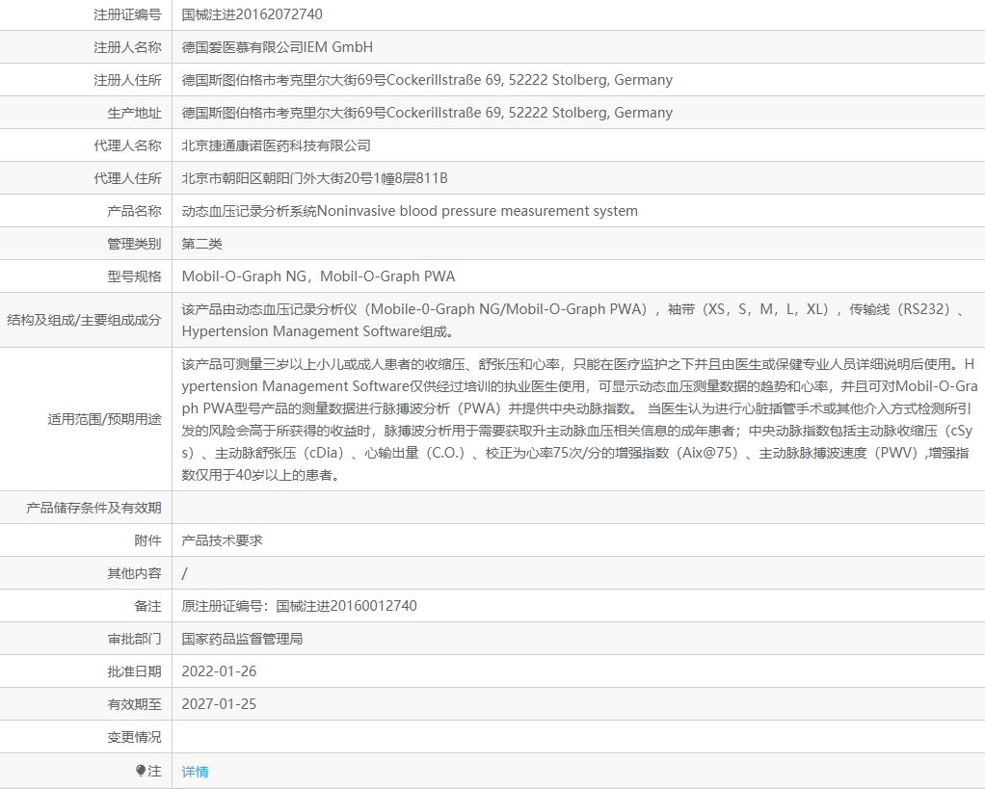The width and height of the screenshot is (985, 789).
Task: Click the 注册人住所 row label
Action: pyautogui.click(x=127, y=80)
